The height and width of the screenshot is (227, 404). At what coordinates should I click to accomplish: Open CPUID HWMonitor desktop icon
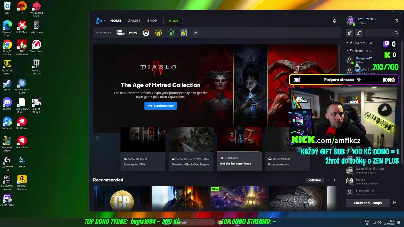point(22,48)
